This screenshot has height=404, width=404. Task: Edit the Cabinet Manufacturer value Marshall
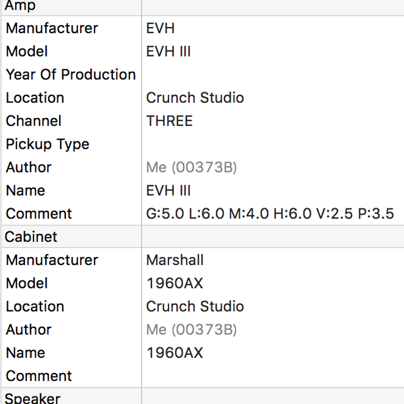click(273, 260)
